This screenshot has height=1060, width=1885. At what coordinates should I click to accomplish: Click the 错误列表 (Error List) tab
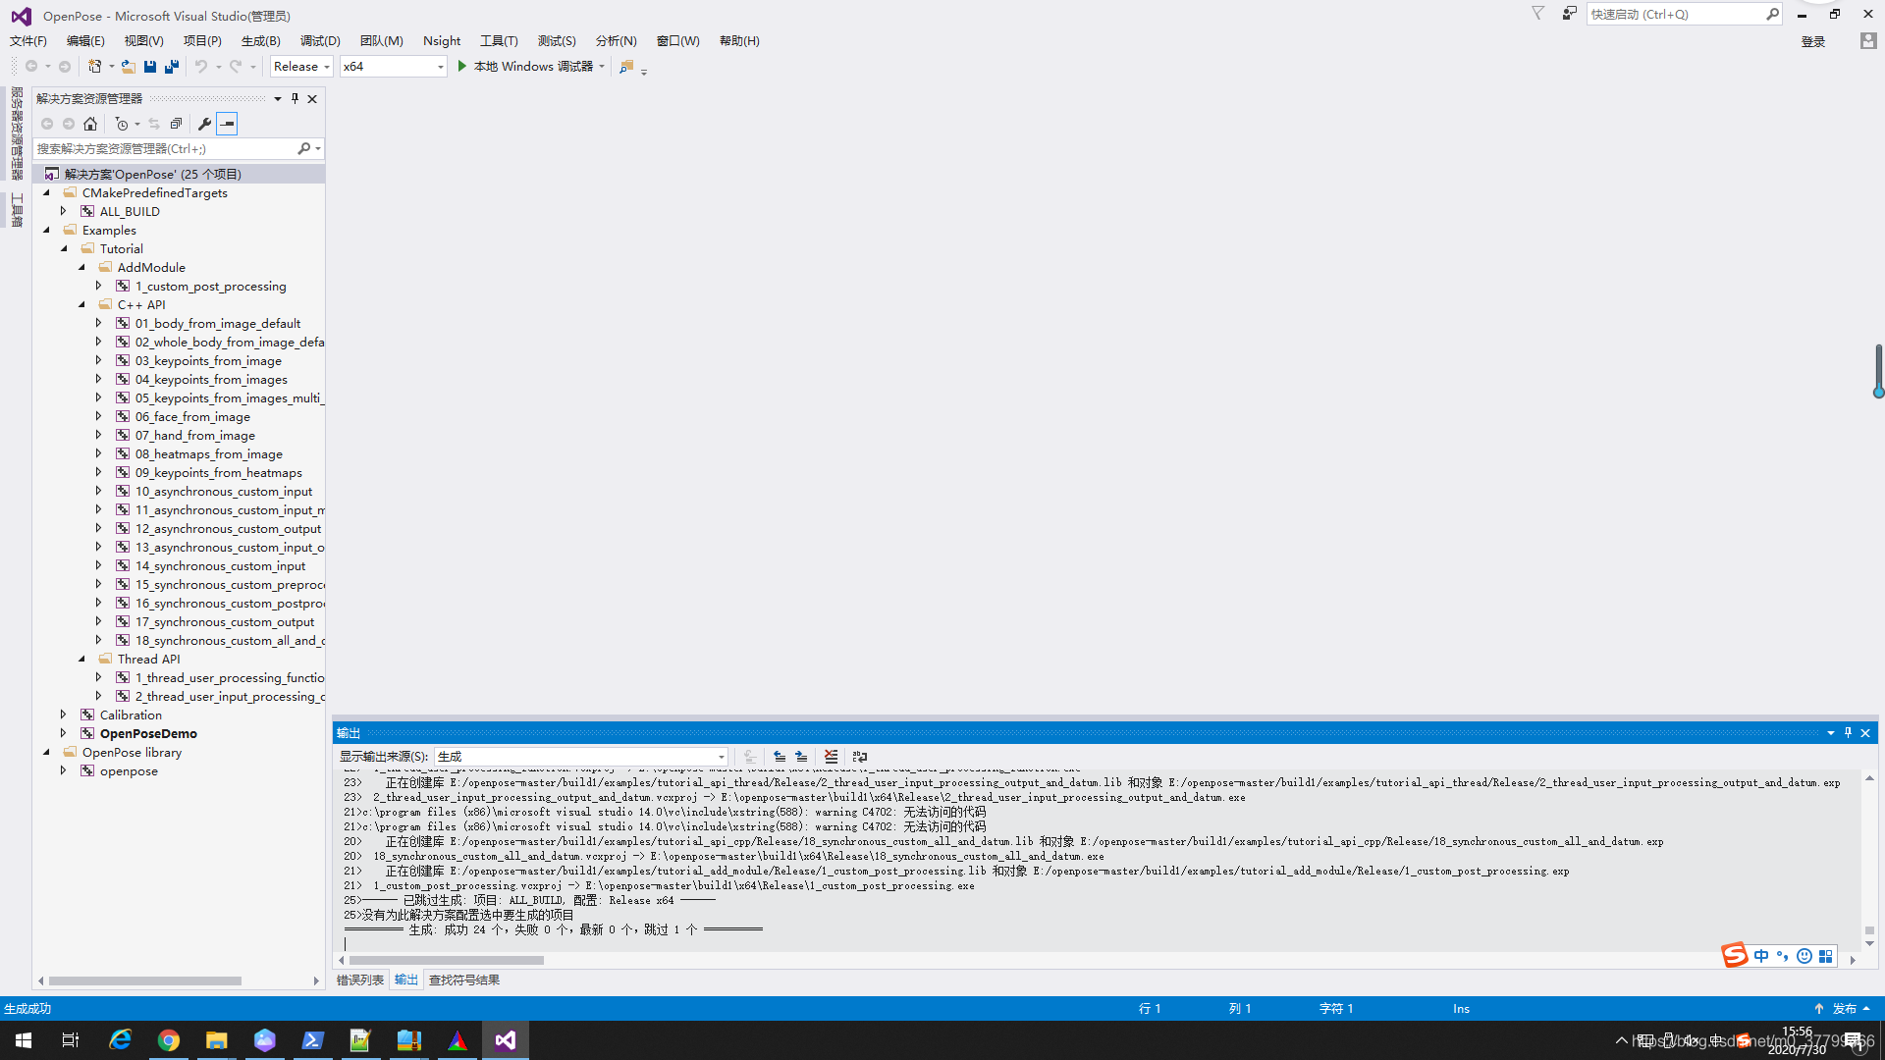coord(360,979)
